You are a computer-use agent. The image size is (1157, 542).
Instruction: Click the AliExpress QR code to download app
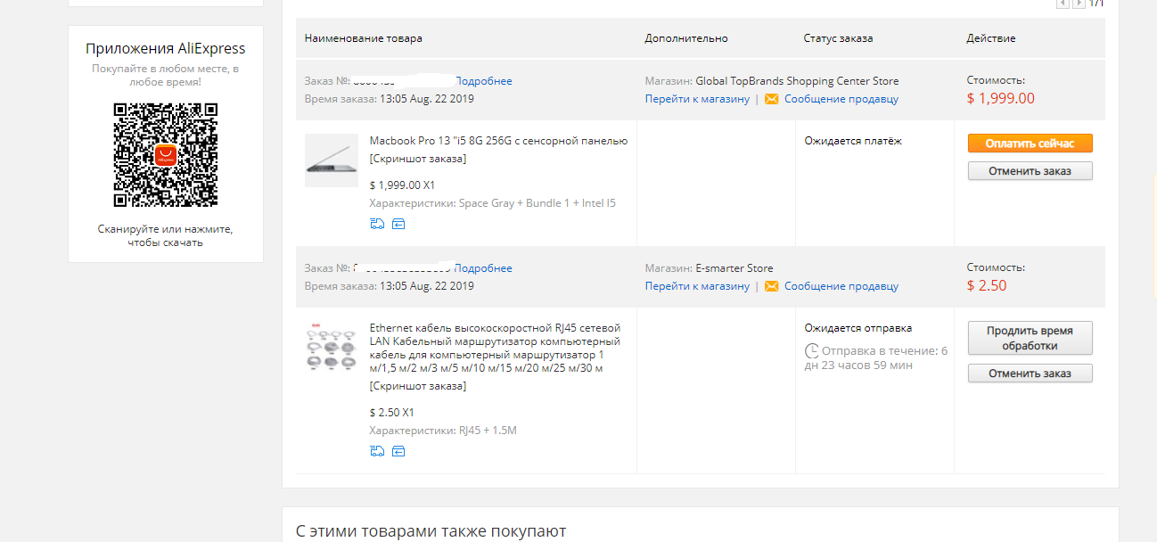166,155
